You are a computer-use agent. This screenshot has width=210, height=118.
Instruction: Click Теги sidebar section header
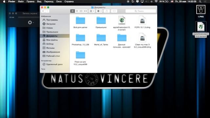43,69
